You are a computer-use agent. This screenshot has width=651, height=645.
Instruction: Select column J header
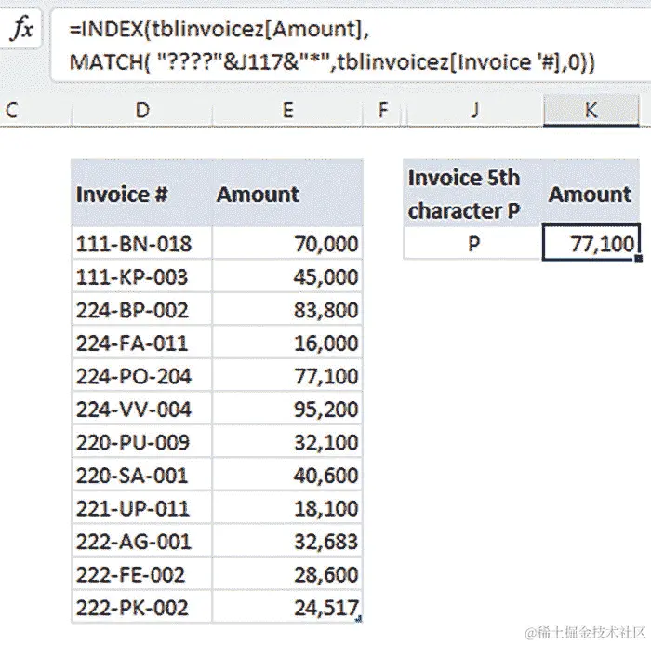point(474,110)
